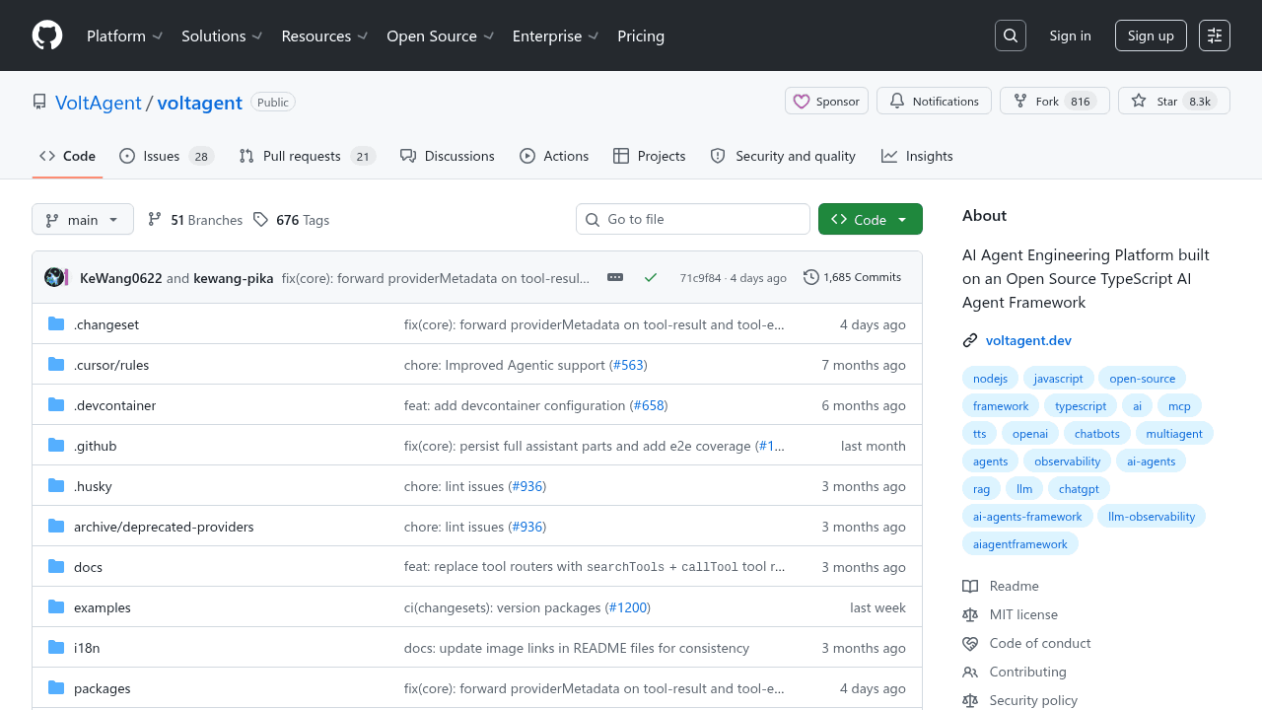
Task: Open the main branch dropdown
Action: 82,219
